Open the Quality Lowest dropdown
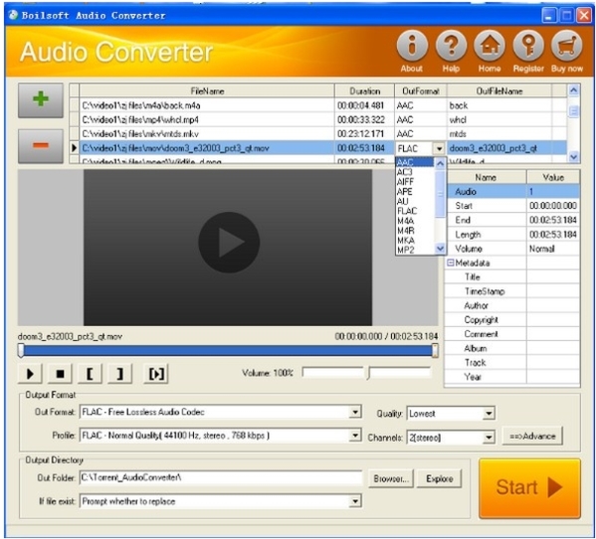Screen dimensions: 596x539 451,414
